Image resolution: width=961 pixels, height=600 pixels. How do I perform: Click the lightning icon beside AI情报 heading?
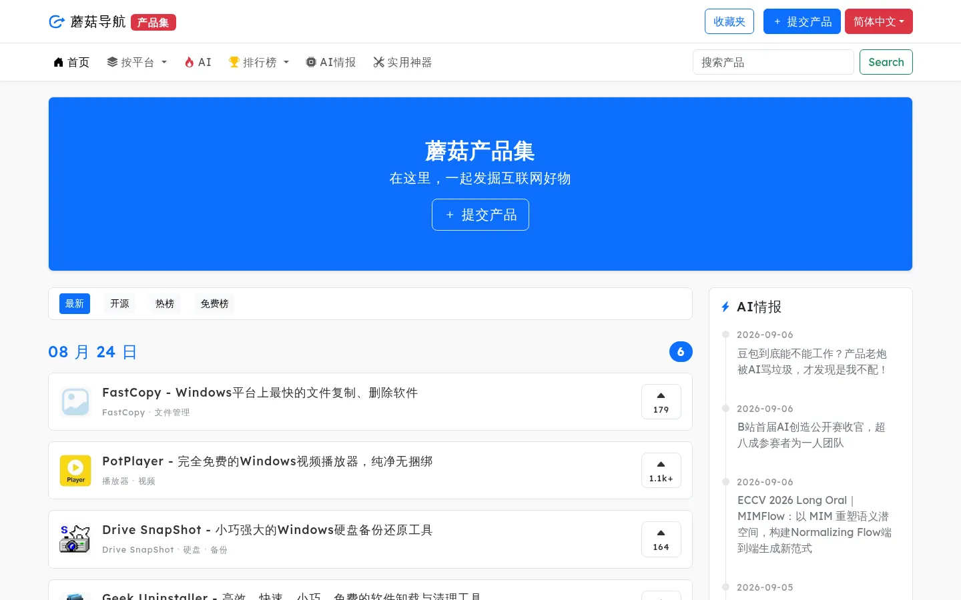[x=725, y=307]
